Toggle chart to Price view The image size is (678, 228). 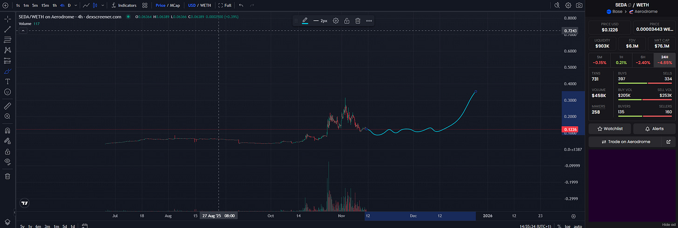click(x=161, y=5)
